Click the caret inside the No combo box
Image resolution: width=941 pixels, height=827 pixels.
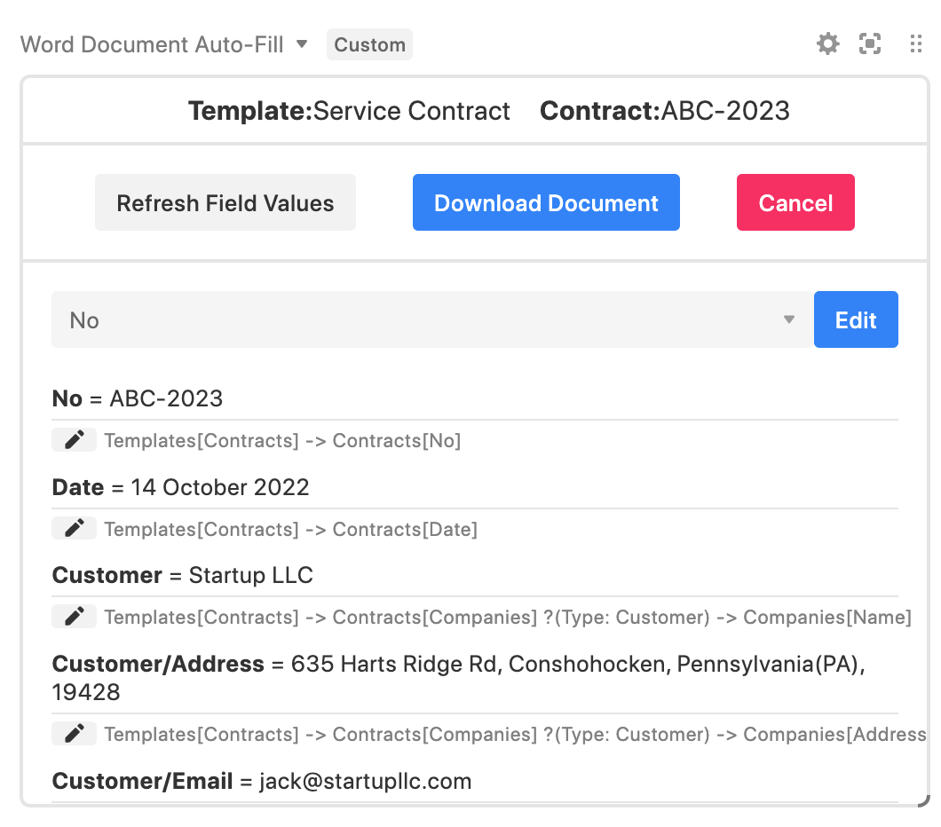pyautogui.click(x=788, y=321)
